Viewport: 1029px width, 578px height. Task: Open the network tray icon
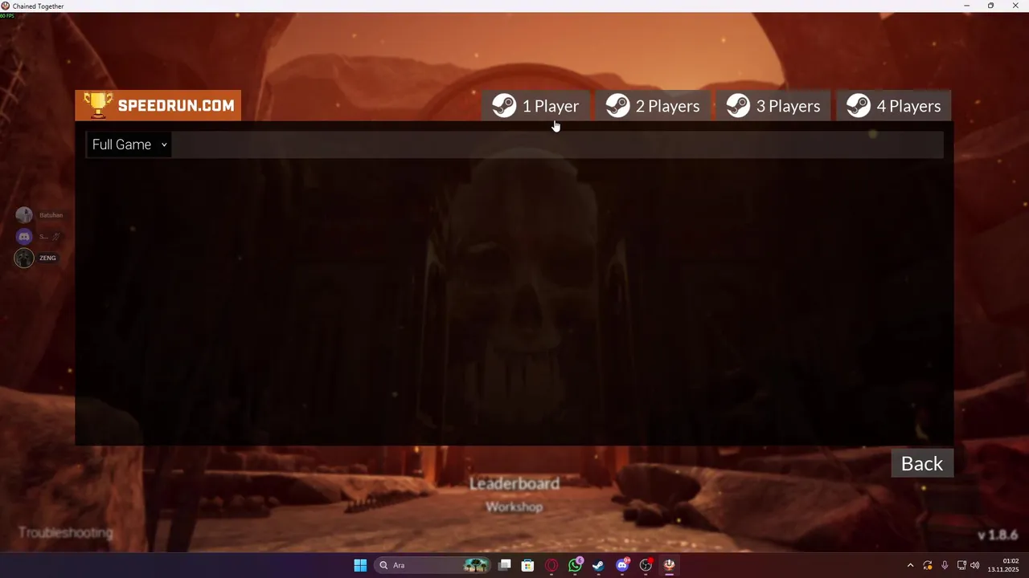click(961, 565)
